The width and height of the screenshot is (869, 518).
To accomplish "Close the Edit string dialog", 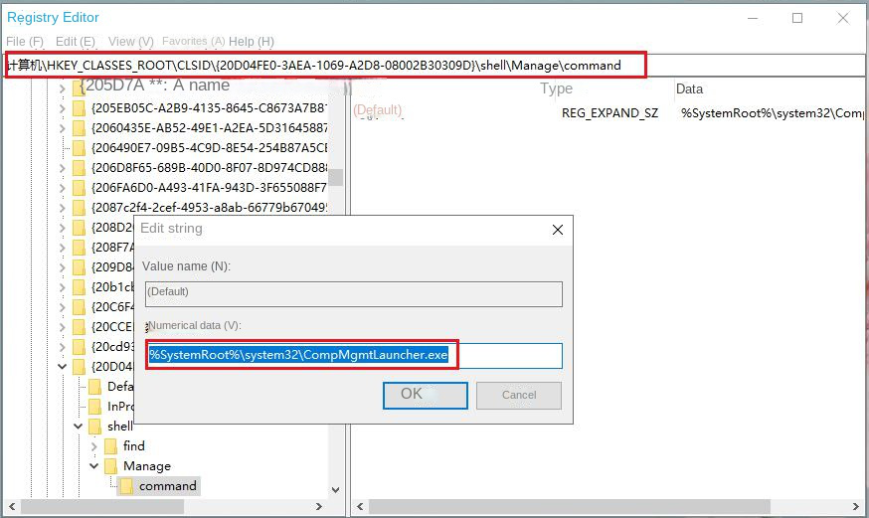I will [558, 229].
